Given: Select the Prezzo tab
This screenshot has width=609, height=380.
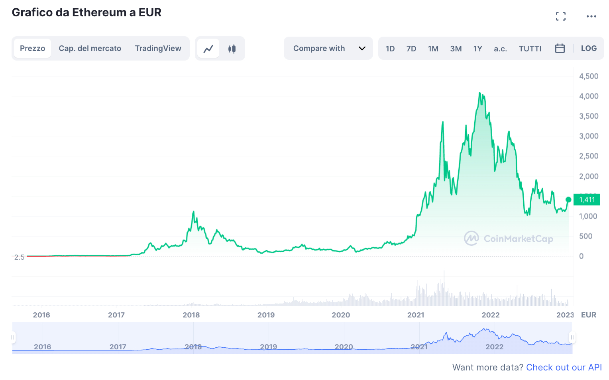Looking at the screenshot, I should pos(32,48).
